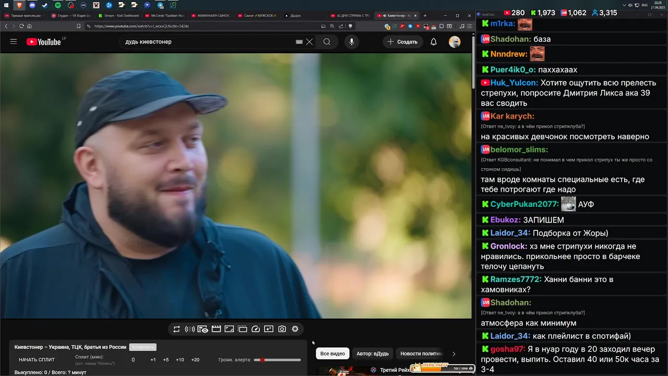This screenshot has height=376, width=668.
Task: Open Spotify from the taskbar
Action: [58, 5]
